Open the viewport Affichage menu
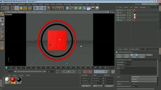Viewport: 161px width, 90px height. (21, 12)
